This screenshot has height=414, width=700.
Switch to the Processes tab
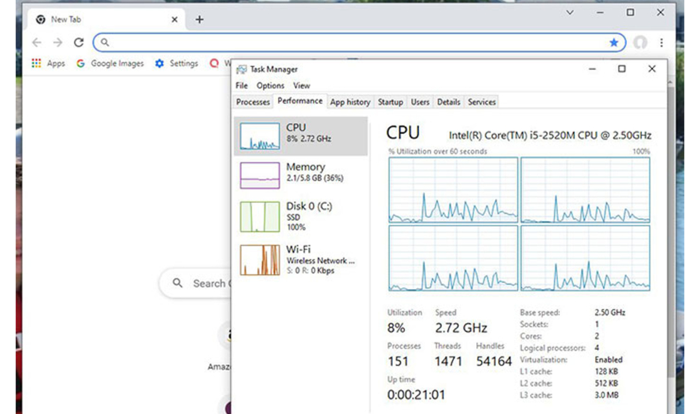point(253,102)
